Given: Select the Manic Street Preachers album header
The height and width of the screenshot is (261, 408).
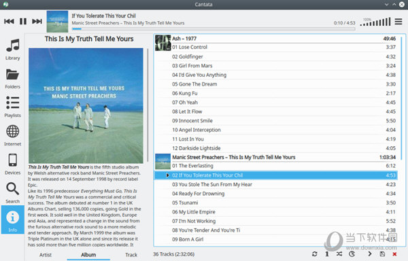Looking at the screenshot, I should coord(284,157).
